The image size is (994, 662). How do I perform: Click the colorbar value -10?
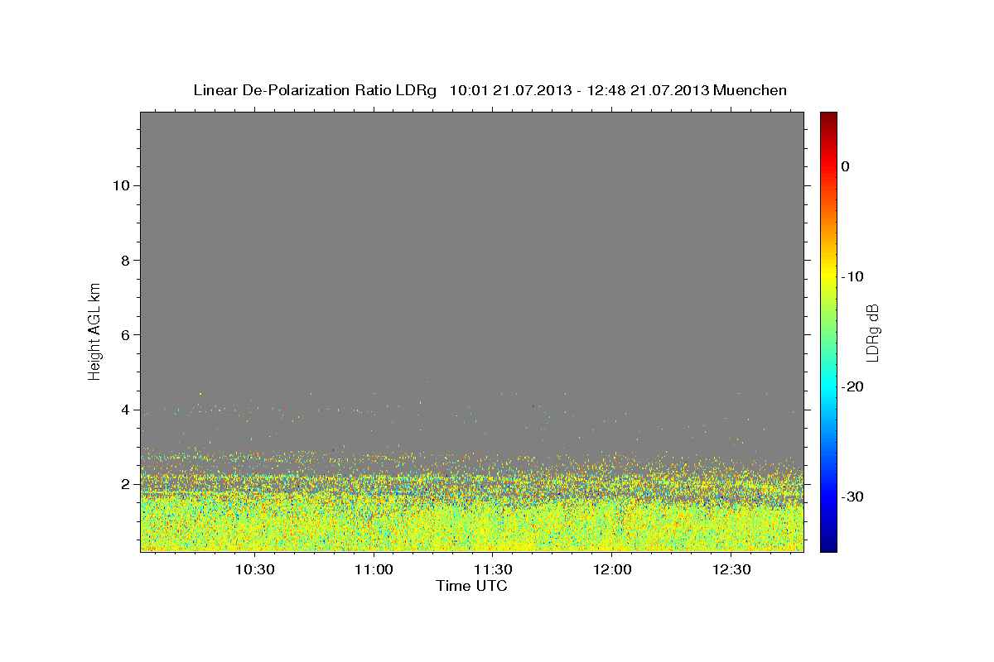point(852,276)
